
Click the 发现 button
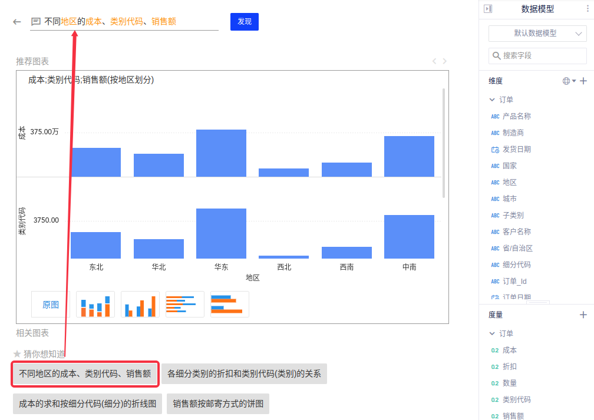coord(244,22)
